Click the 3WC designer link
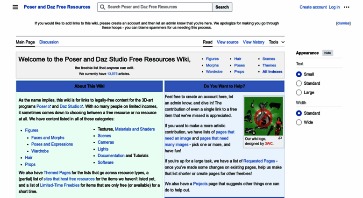Screen dimensions: 363x198 tap(269, 144)
